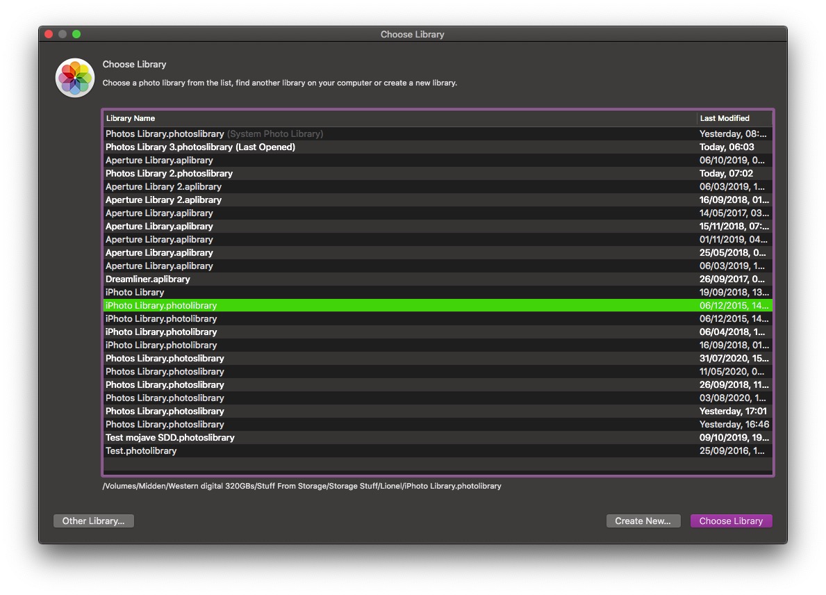This screenshot has height=595, width=826.
Task: Select Photos Library.photoslibrary modified 26/09/2018
Action: pos(438,384)
